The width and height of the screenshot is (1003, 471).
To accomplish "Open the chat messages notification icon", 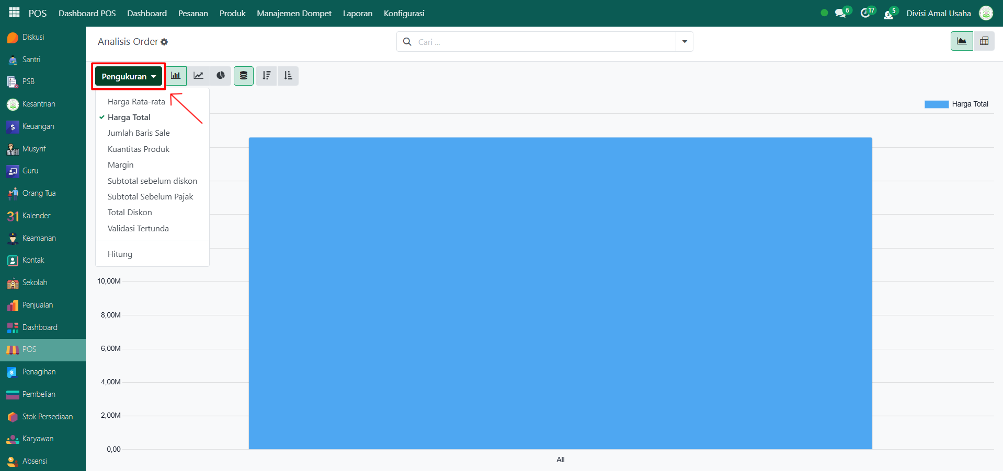I will pos(840,13).
